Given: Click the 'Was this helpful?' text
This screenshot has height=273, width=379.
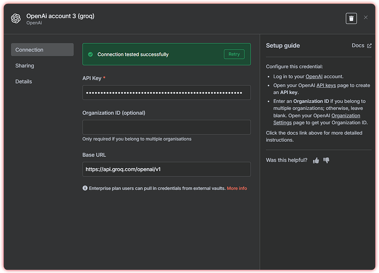Looking at the screenshot, I should (287, 160).
